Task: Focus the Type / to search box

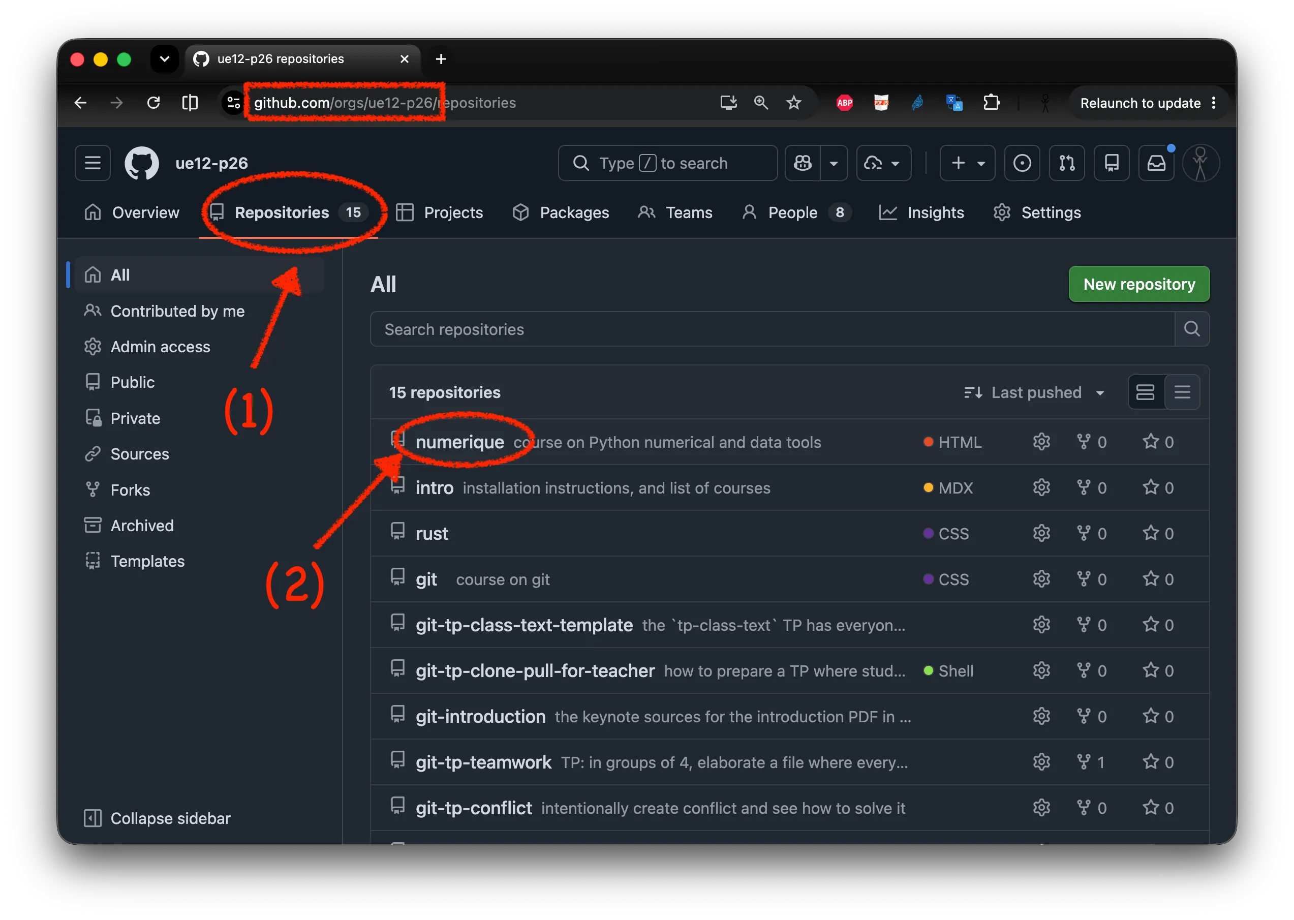Action: [668, 163]
